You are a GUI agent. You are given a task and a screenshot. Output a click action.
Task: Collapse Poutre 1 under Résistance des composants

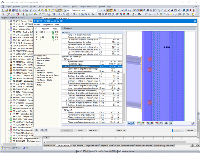coord(65,110)
